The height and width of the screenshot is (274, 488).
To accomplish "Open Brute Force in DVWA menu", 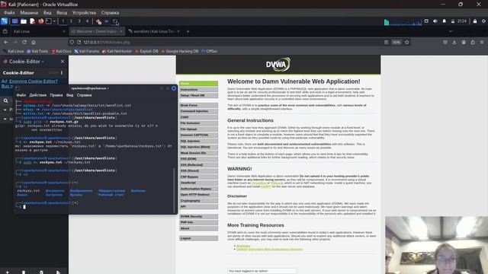I will 198,105.
